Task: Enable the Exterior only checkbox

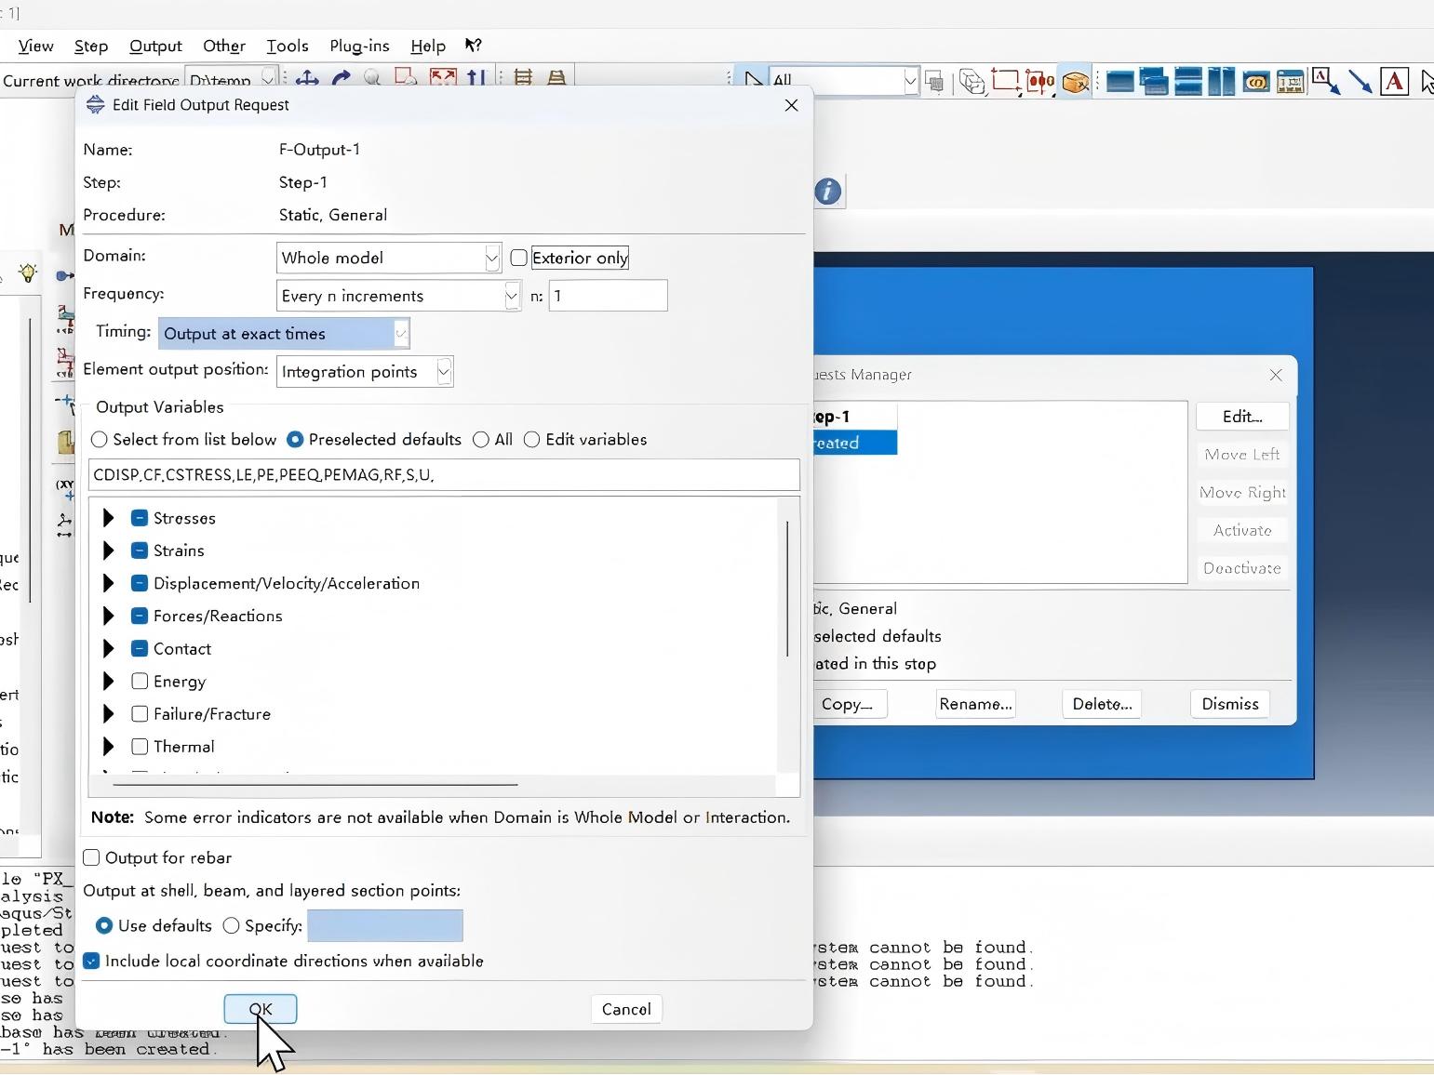Action: 519,258
